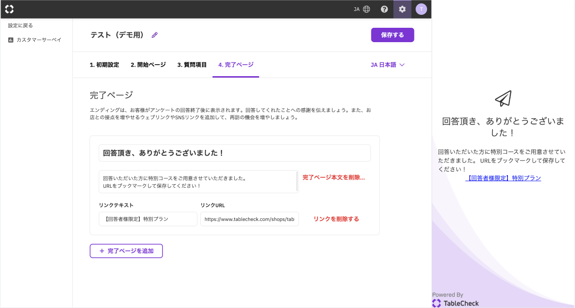The width and height of the screenshot is (575, 308).
Task: Open the help question mark icon
Action: pyautogui.click(x=384, y=9)
